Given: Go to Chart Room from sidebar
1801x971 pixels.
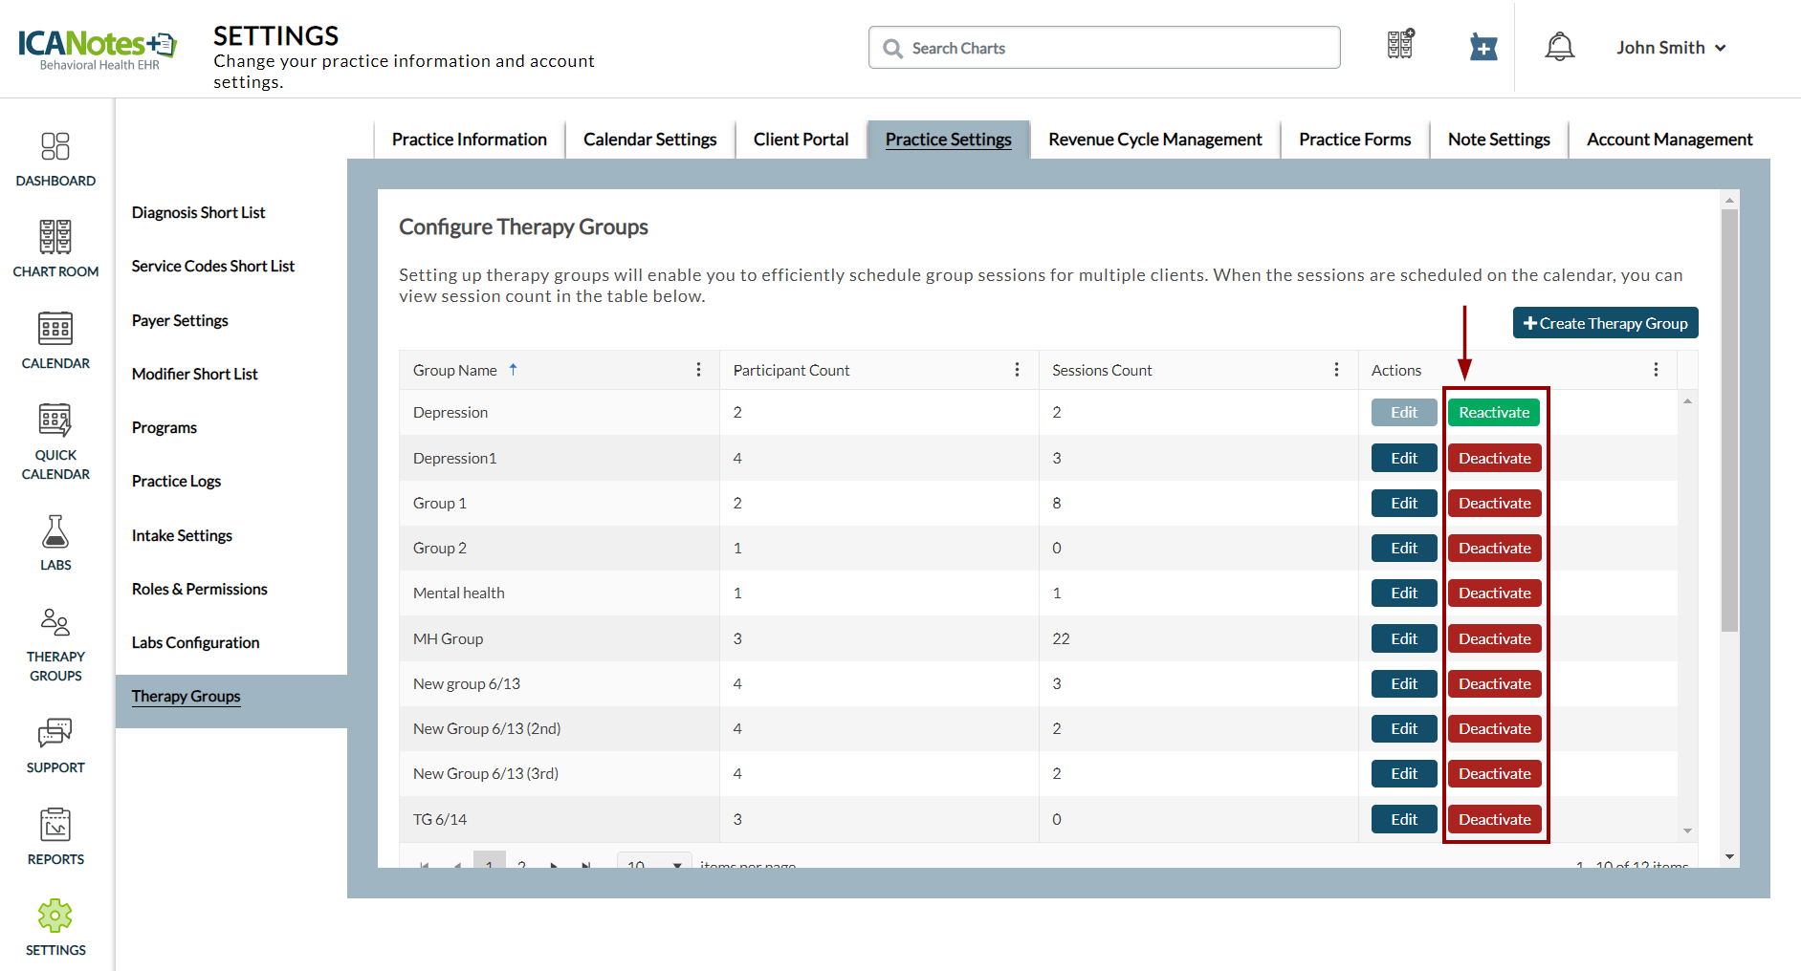Looking at the screenshot, I should (55, 238).
